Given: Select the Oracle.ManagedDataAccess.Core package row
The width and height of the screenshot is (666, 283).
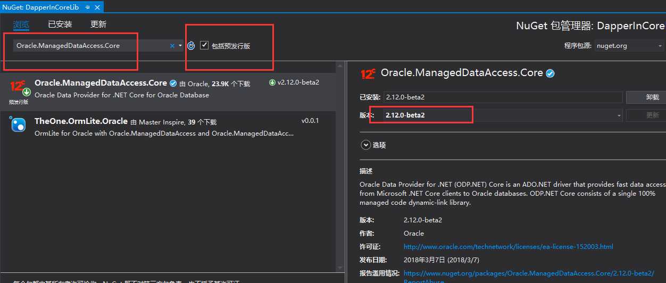Looking at the screenshot, I should click(x=168, y=91).
